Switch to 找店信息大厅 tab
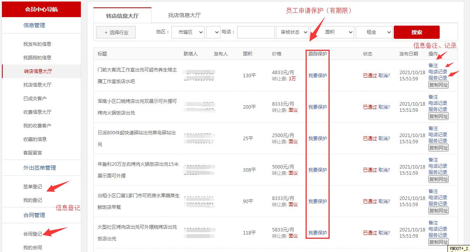Image resolution: width=470 pixels, height=252 pixels. point(184,16)
